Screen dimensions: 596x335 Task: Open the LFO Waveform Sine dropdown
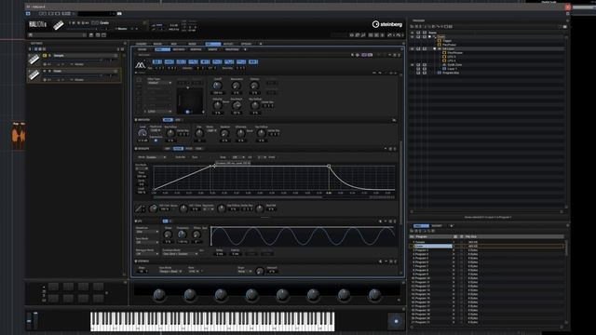click(x=147, y=232)
